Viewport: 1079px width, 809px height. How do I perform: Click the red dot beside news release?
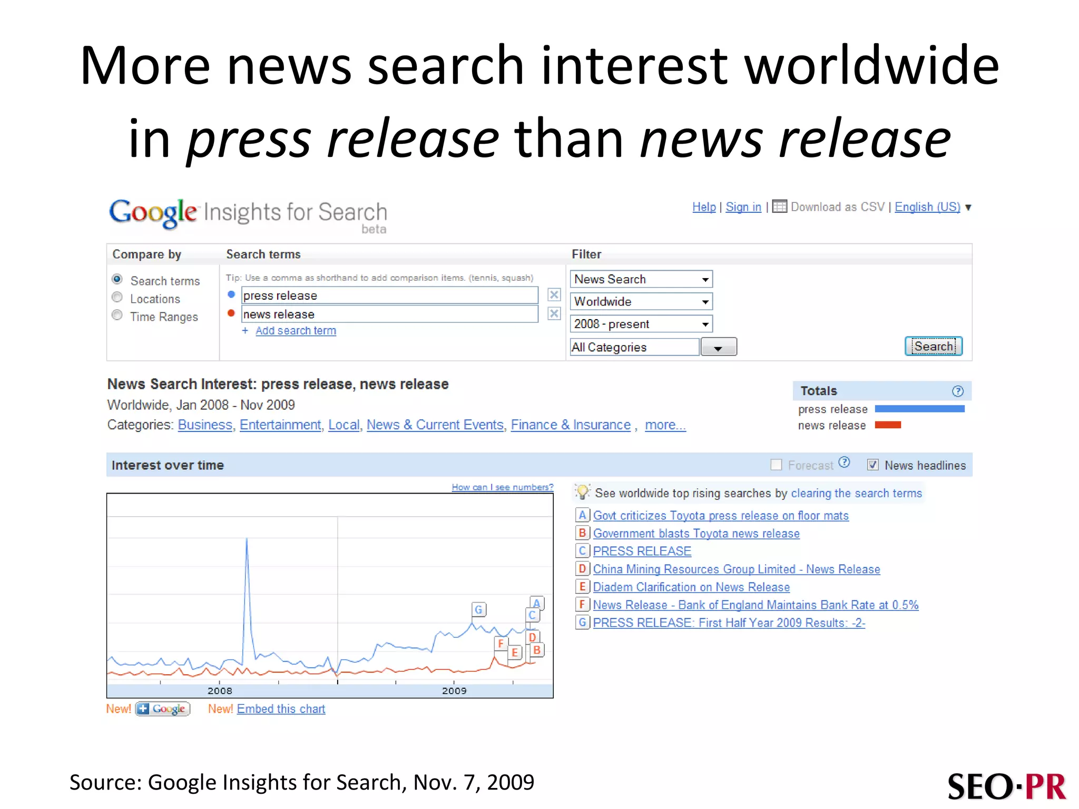coord(231,313)
